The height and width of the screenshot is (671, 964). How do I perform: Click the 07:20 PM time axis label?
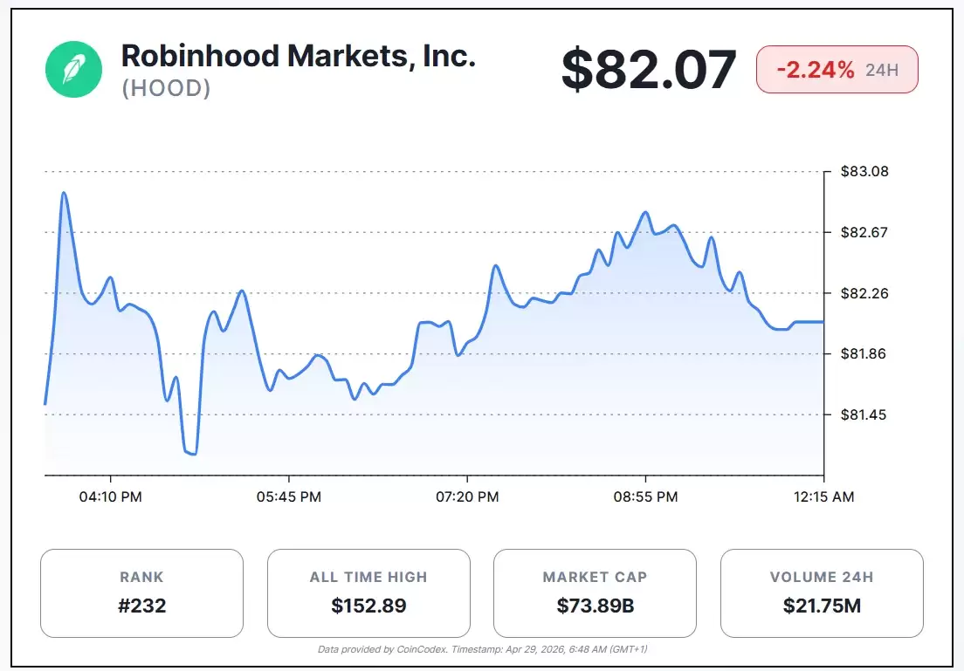coord(466,496)
